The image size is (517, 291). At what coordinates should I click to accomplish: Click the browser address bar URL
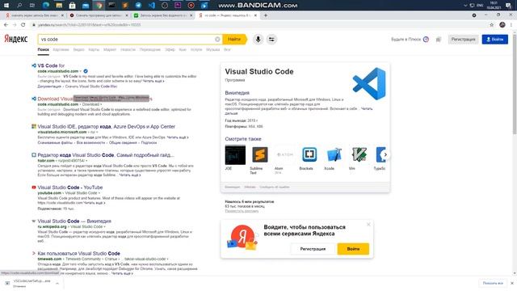tap(90, 25)
